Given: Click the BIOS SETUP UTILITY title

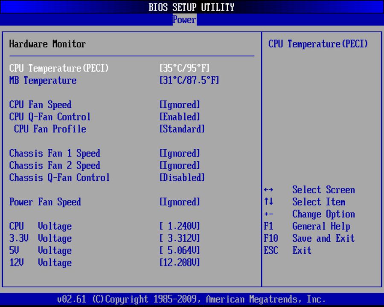Looking at the screenshot, I should [192, 7].
